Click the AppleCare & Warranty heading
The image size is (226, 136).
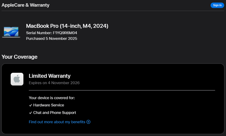25,5
